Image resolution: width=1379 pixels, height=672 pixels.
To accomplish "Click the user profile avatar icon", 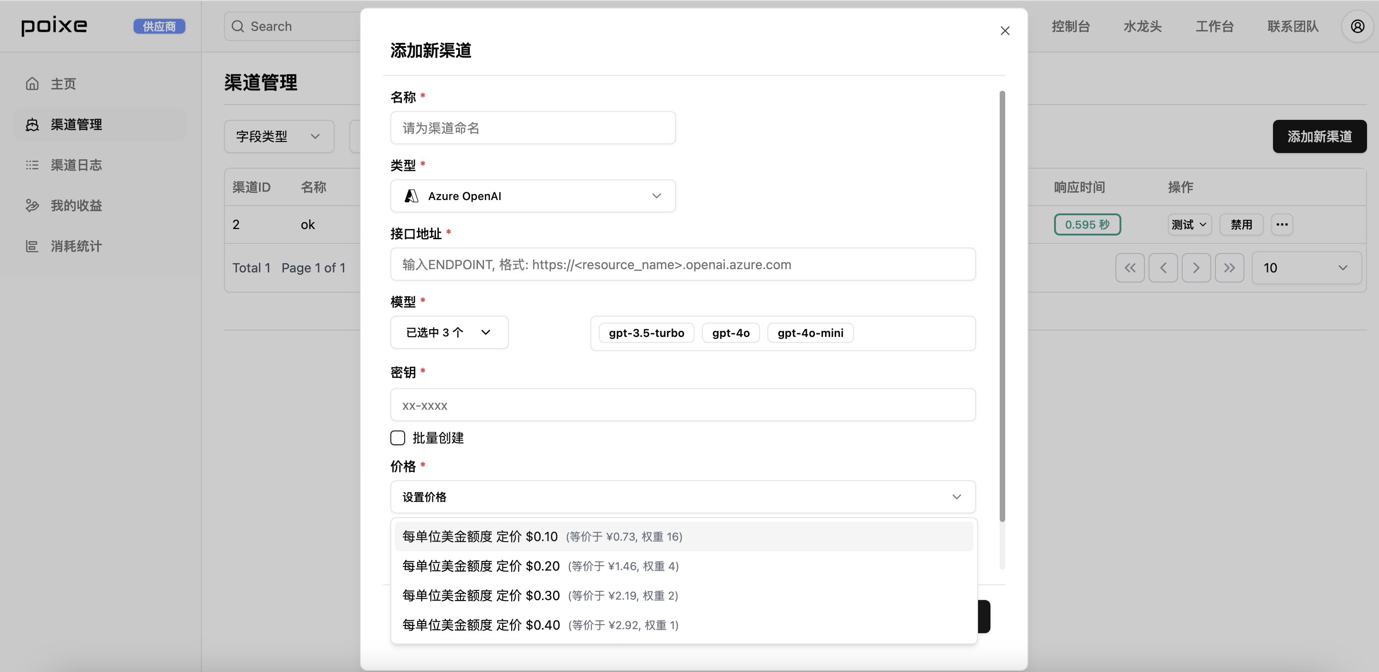I will [x=1357, y=26].
